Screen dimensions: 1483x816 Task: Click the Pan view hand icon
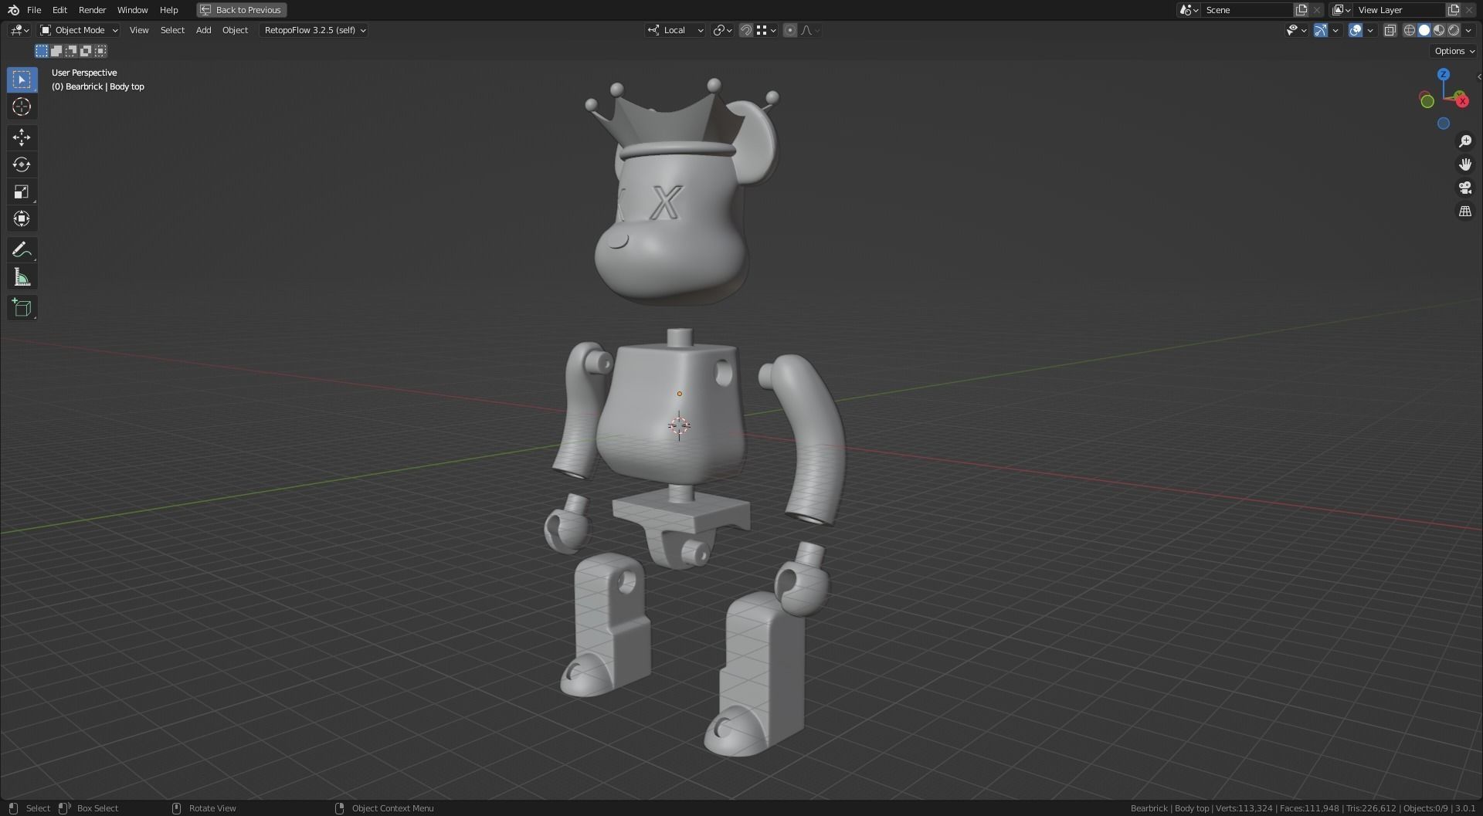[1464, 164]
